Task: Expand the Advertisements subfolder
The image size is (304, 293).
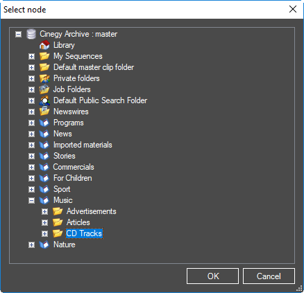Action: coord(44,211)
